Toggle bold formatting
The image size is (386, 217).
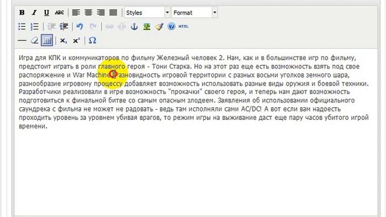tap(22, 13)
